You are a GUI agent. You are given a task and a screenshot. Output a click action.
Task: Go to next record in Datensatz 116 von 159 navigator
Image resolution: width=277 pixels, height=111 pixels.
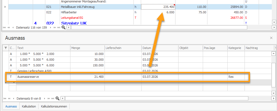[50, 28]
